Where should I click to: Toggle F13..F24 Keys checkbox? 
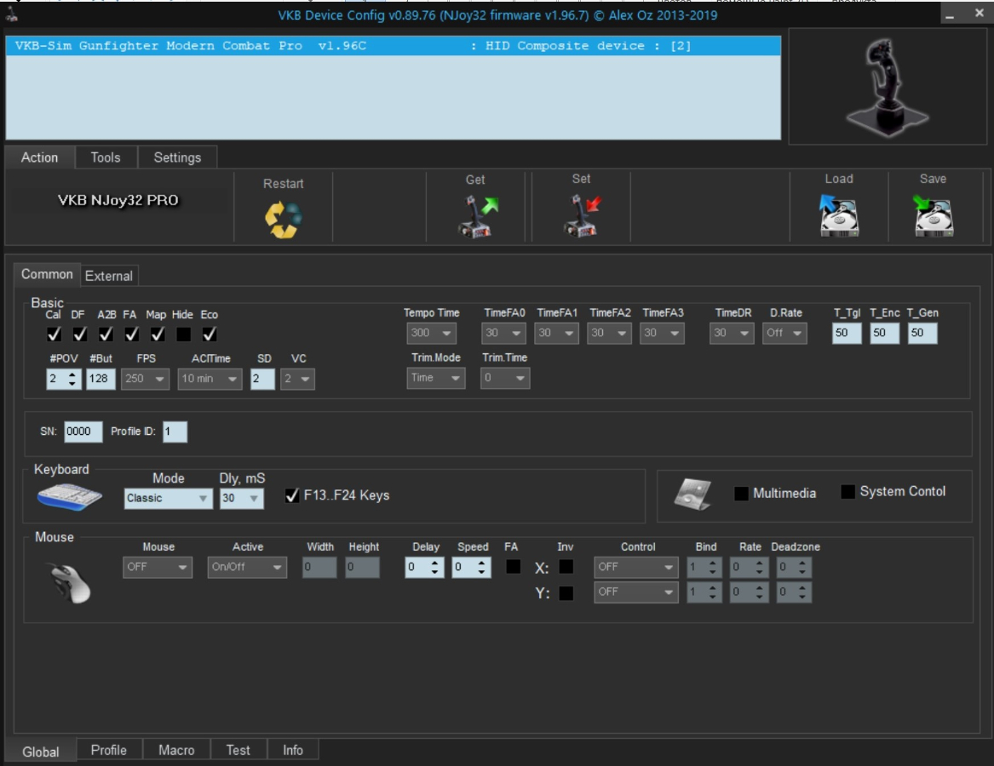click(x=292, y=495)
